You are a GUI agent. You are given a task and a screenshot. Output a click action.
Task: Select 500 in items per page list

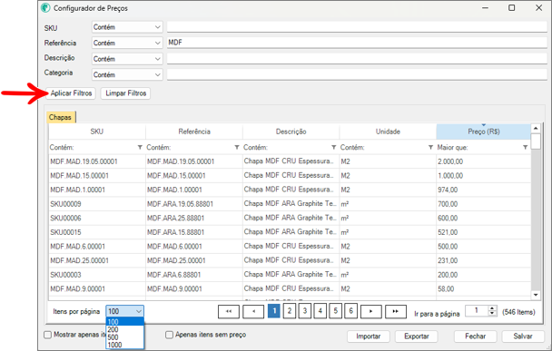click(x=124, y=337)
